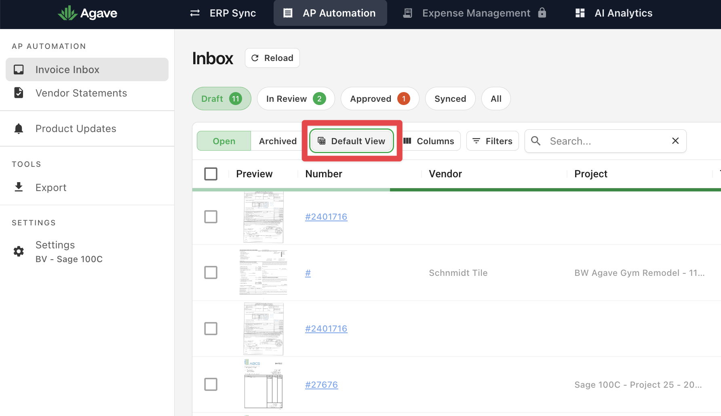Reload the inbox
Viewport: 721px width, 416px height.
272,58
